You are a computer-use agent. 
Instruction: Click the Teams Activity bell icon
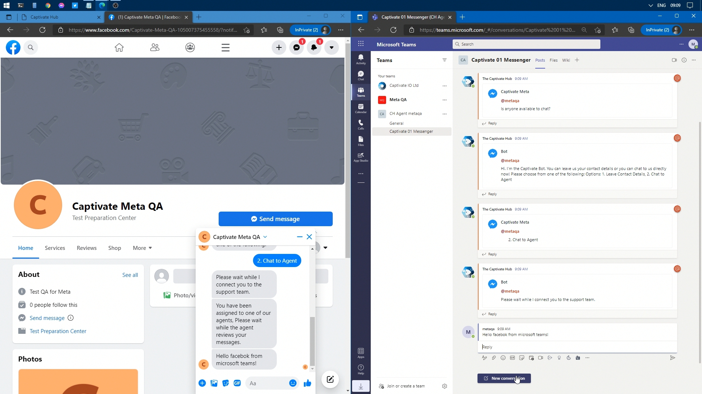click(361, 59)
